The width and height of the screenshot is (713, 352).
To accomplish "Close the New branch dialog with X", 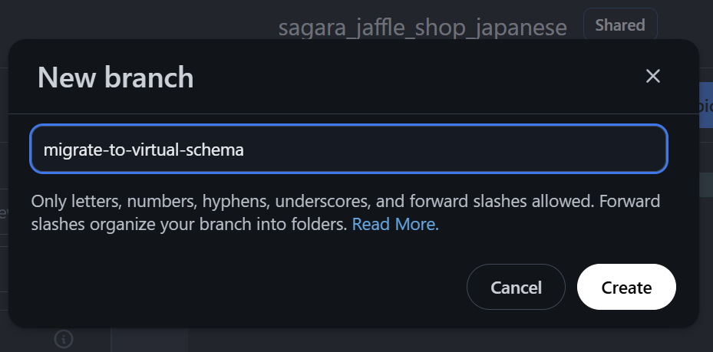I will pyautogui.click(x=653, y=76).
